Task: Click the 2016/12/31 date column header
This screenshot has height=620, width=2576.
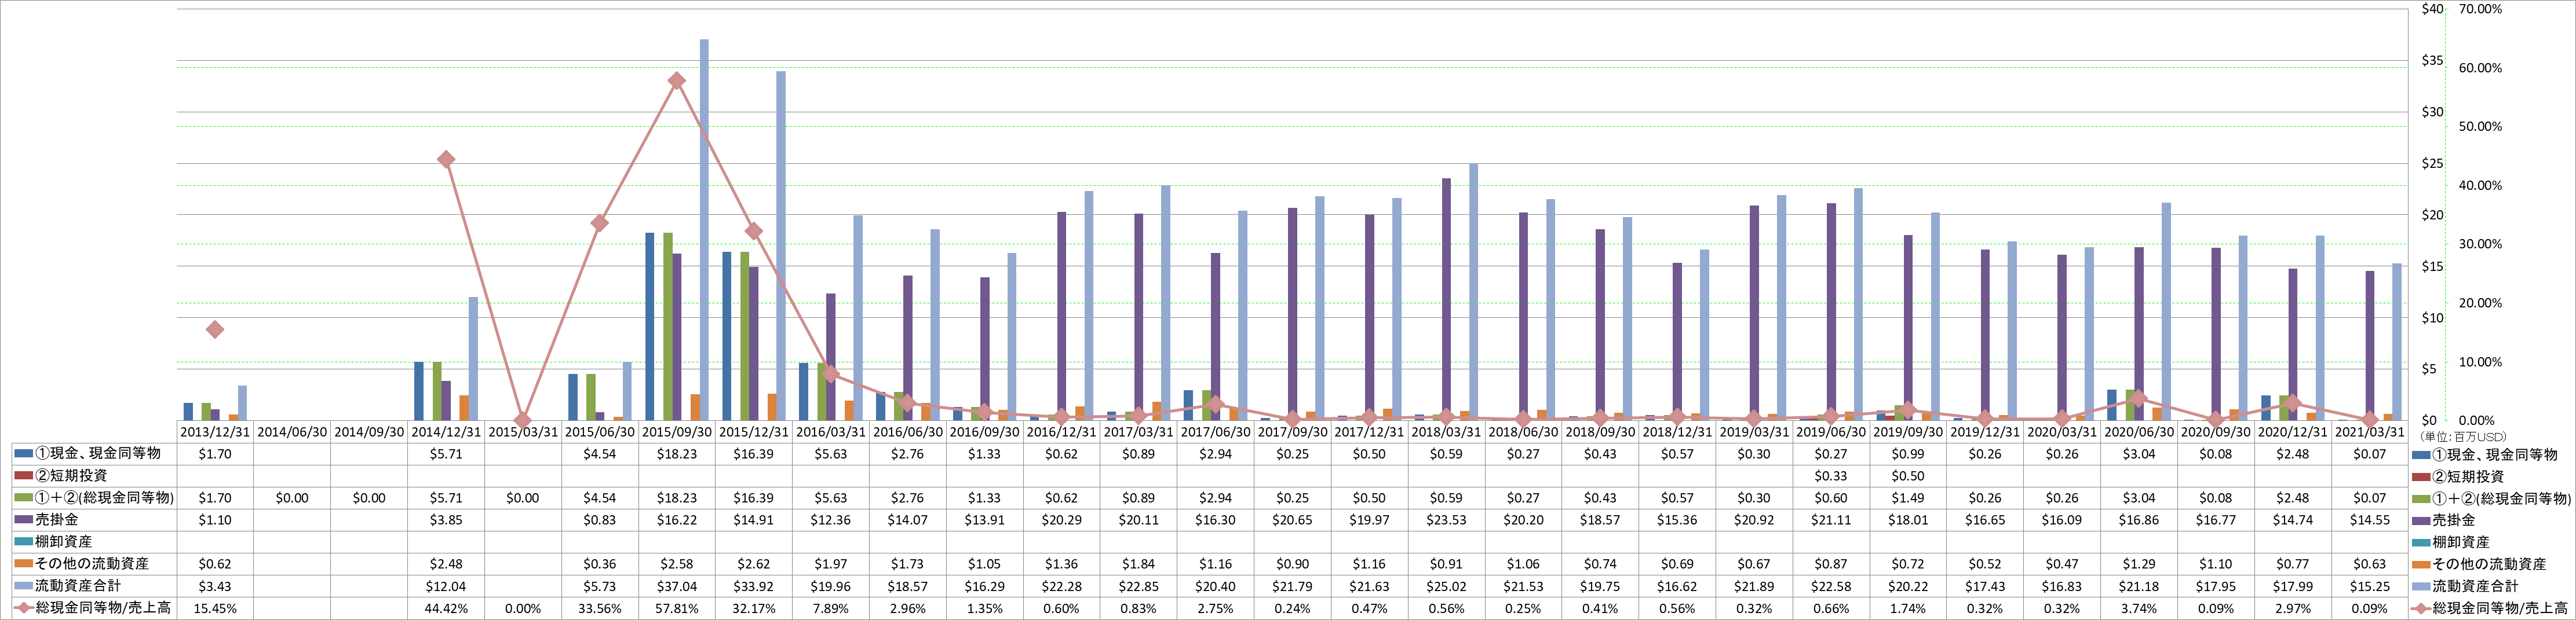Action: click(x=1061, y=432)
